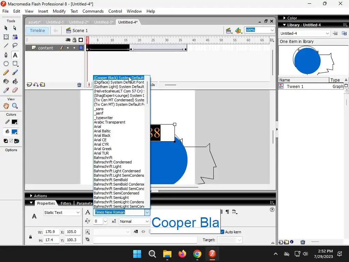Viewport: 349px width, 262px height.
Task: Toggle Show All Layers as Outlines
Action: tap(81, 40)
